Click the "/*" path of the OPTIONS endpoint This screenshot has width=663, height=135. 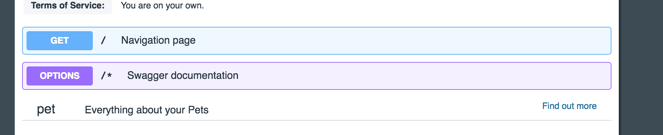pos(106,76)
